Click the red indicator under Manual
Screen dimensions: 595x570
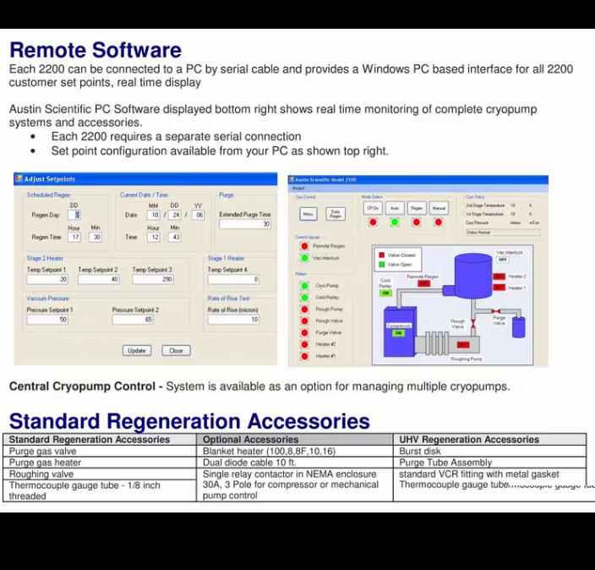[439, 222]
